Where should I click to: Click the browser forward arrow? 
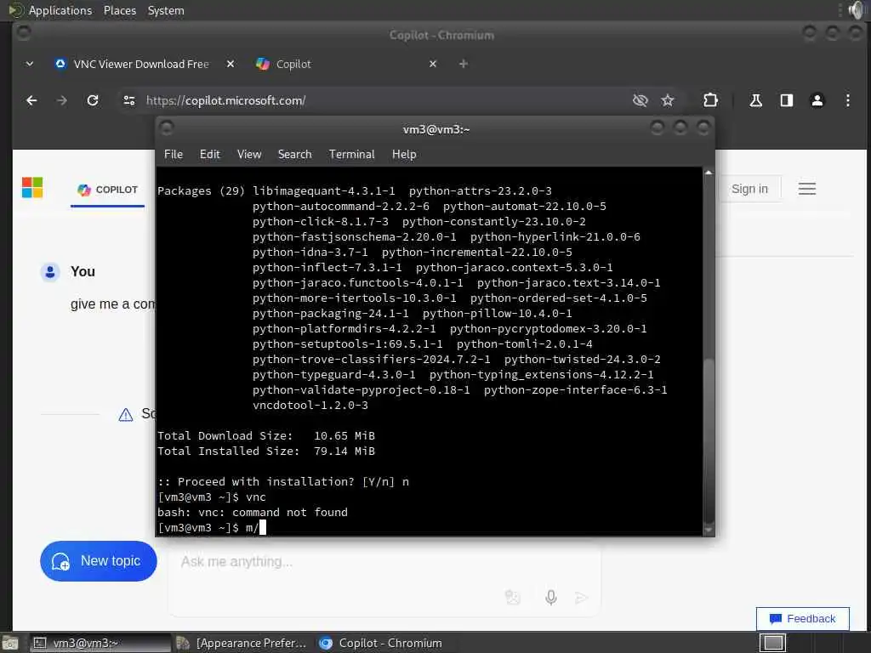pyautogui.click(x=61, y=100)
